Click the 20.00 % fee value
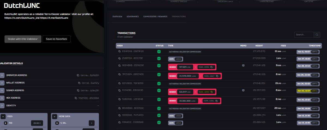This screenshot has height=130, width=327. [x=38, y=123]
